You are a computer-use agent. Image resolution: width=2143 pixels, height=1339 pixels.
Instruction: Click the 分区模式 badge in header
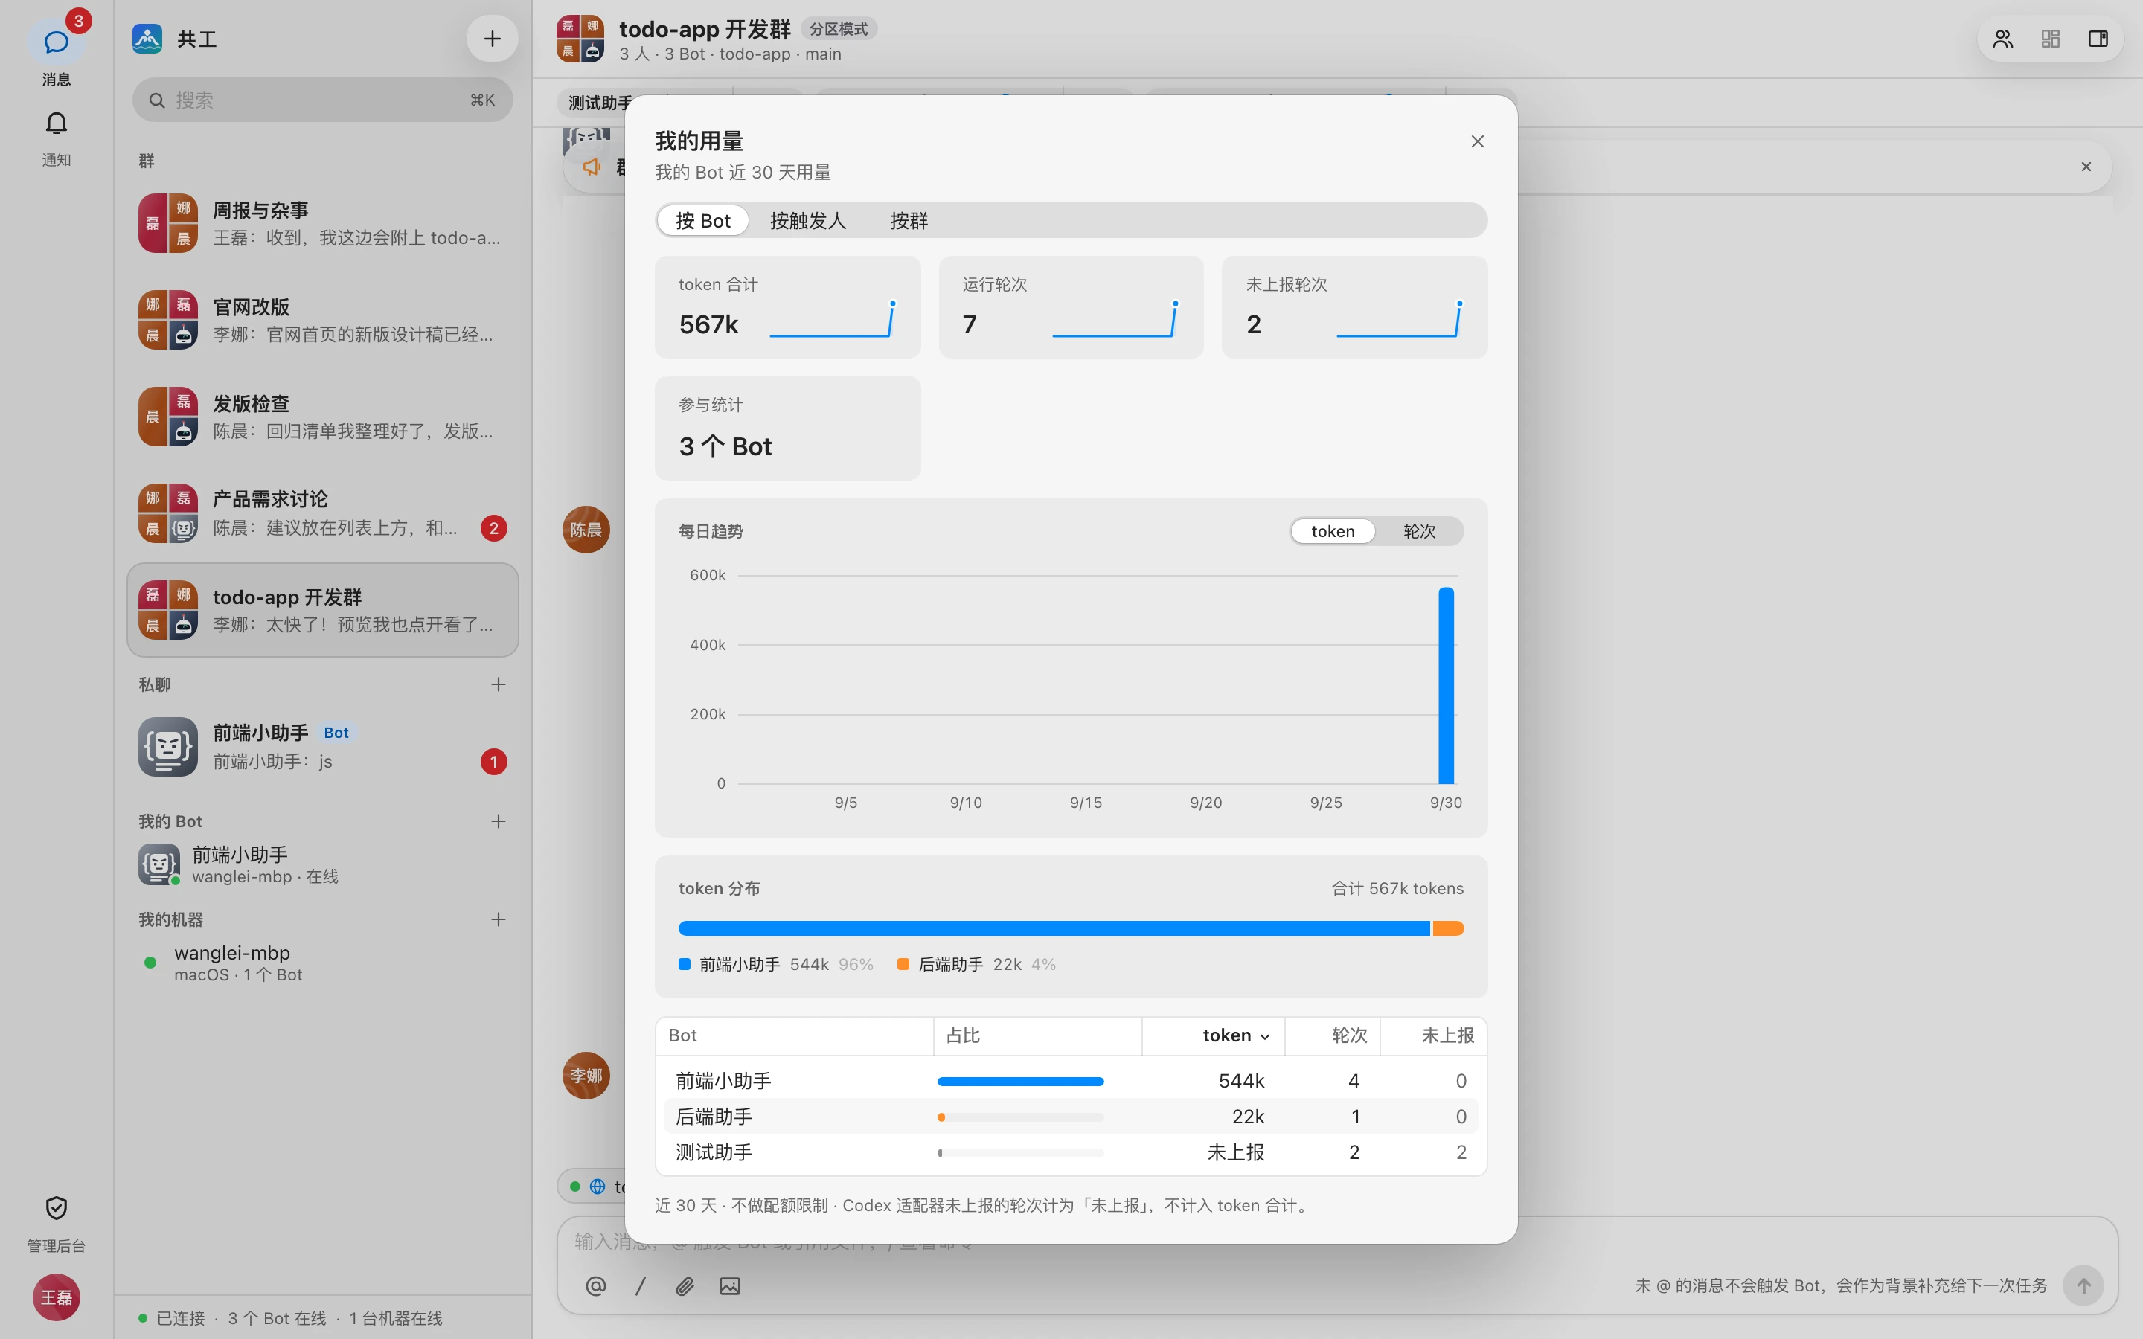839,29
